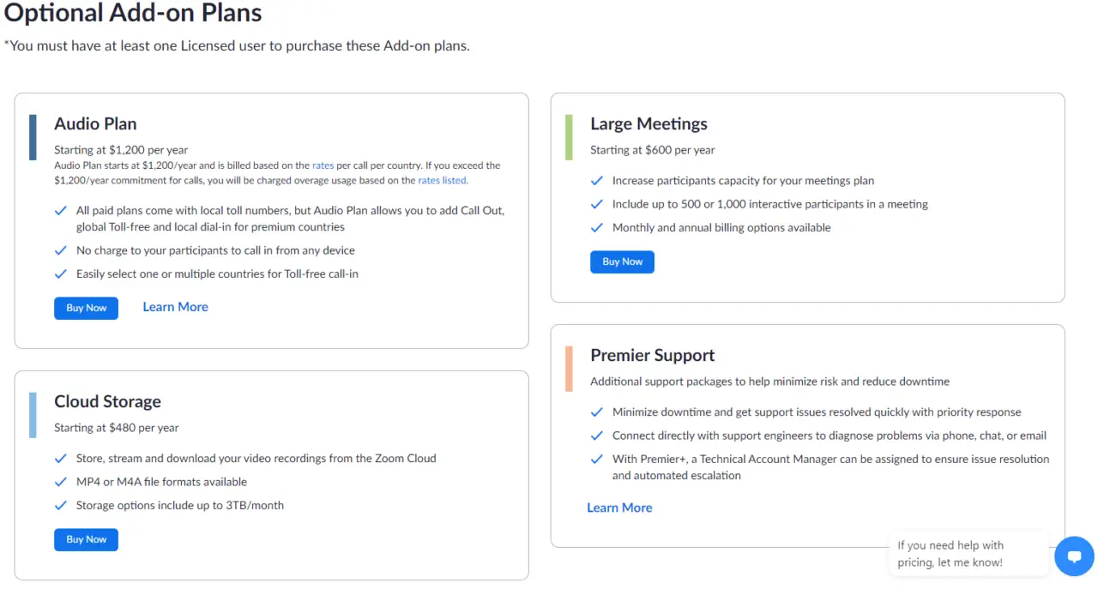Open Learn More under Premier Support
Screen dimensions: 1098x589
(619, 508)
